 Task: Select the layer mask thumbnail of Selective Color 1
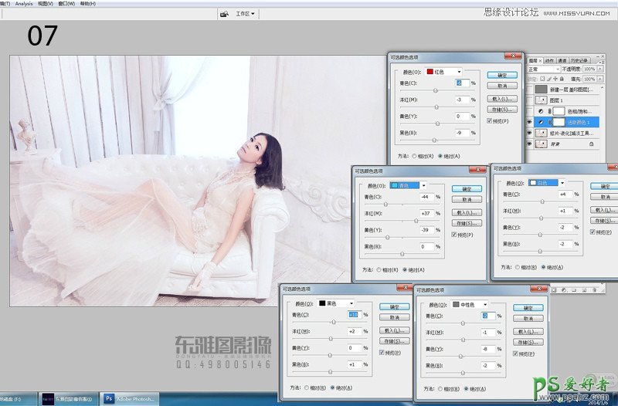pyautogui.click(x=560, y=122)
